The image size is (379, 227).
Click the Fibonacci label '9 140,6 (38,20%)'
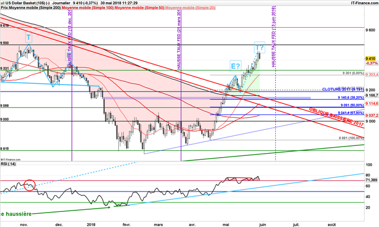[x=351, y=98]
